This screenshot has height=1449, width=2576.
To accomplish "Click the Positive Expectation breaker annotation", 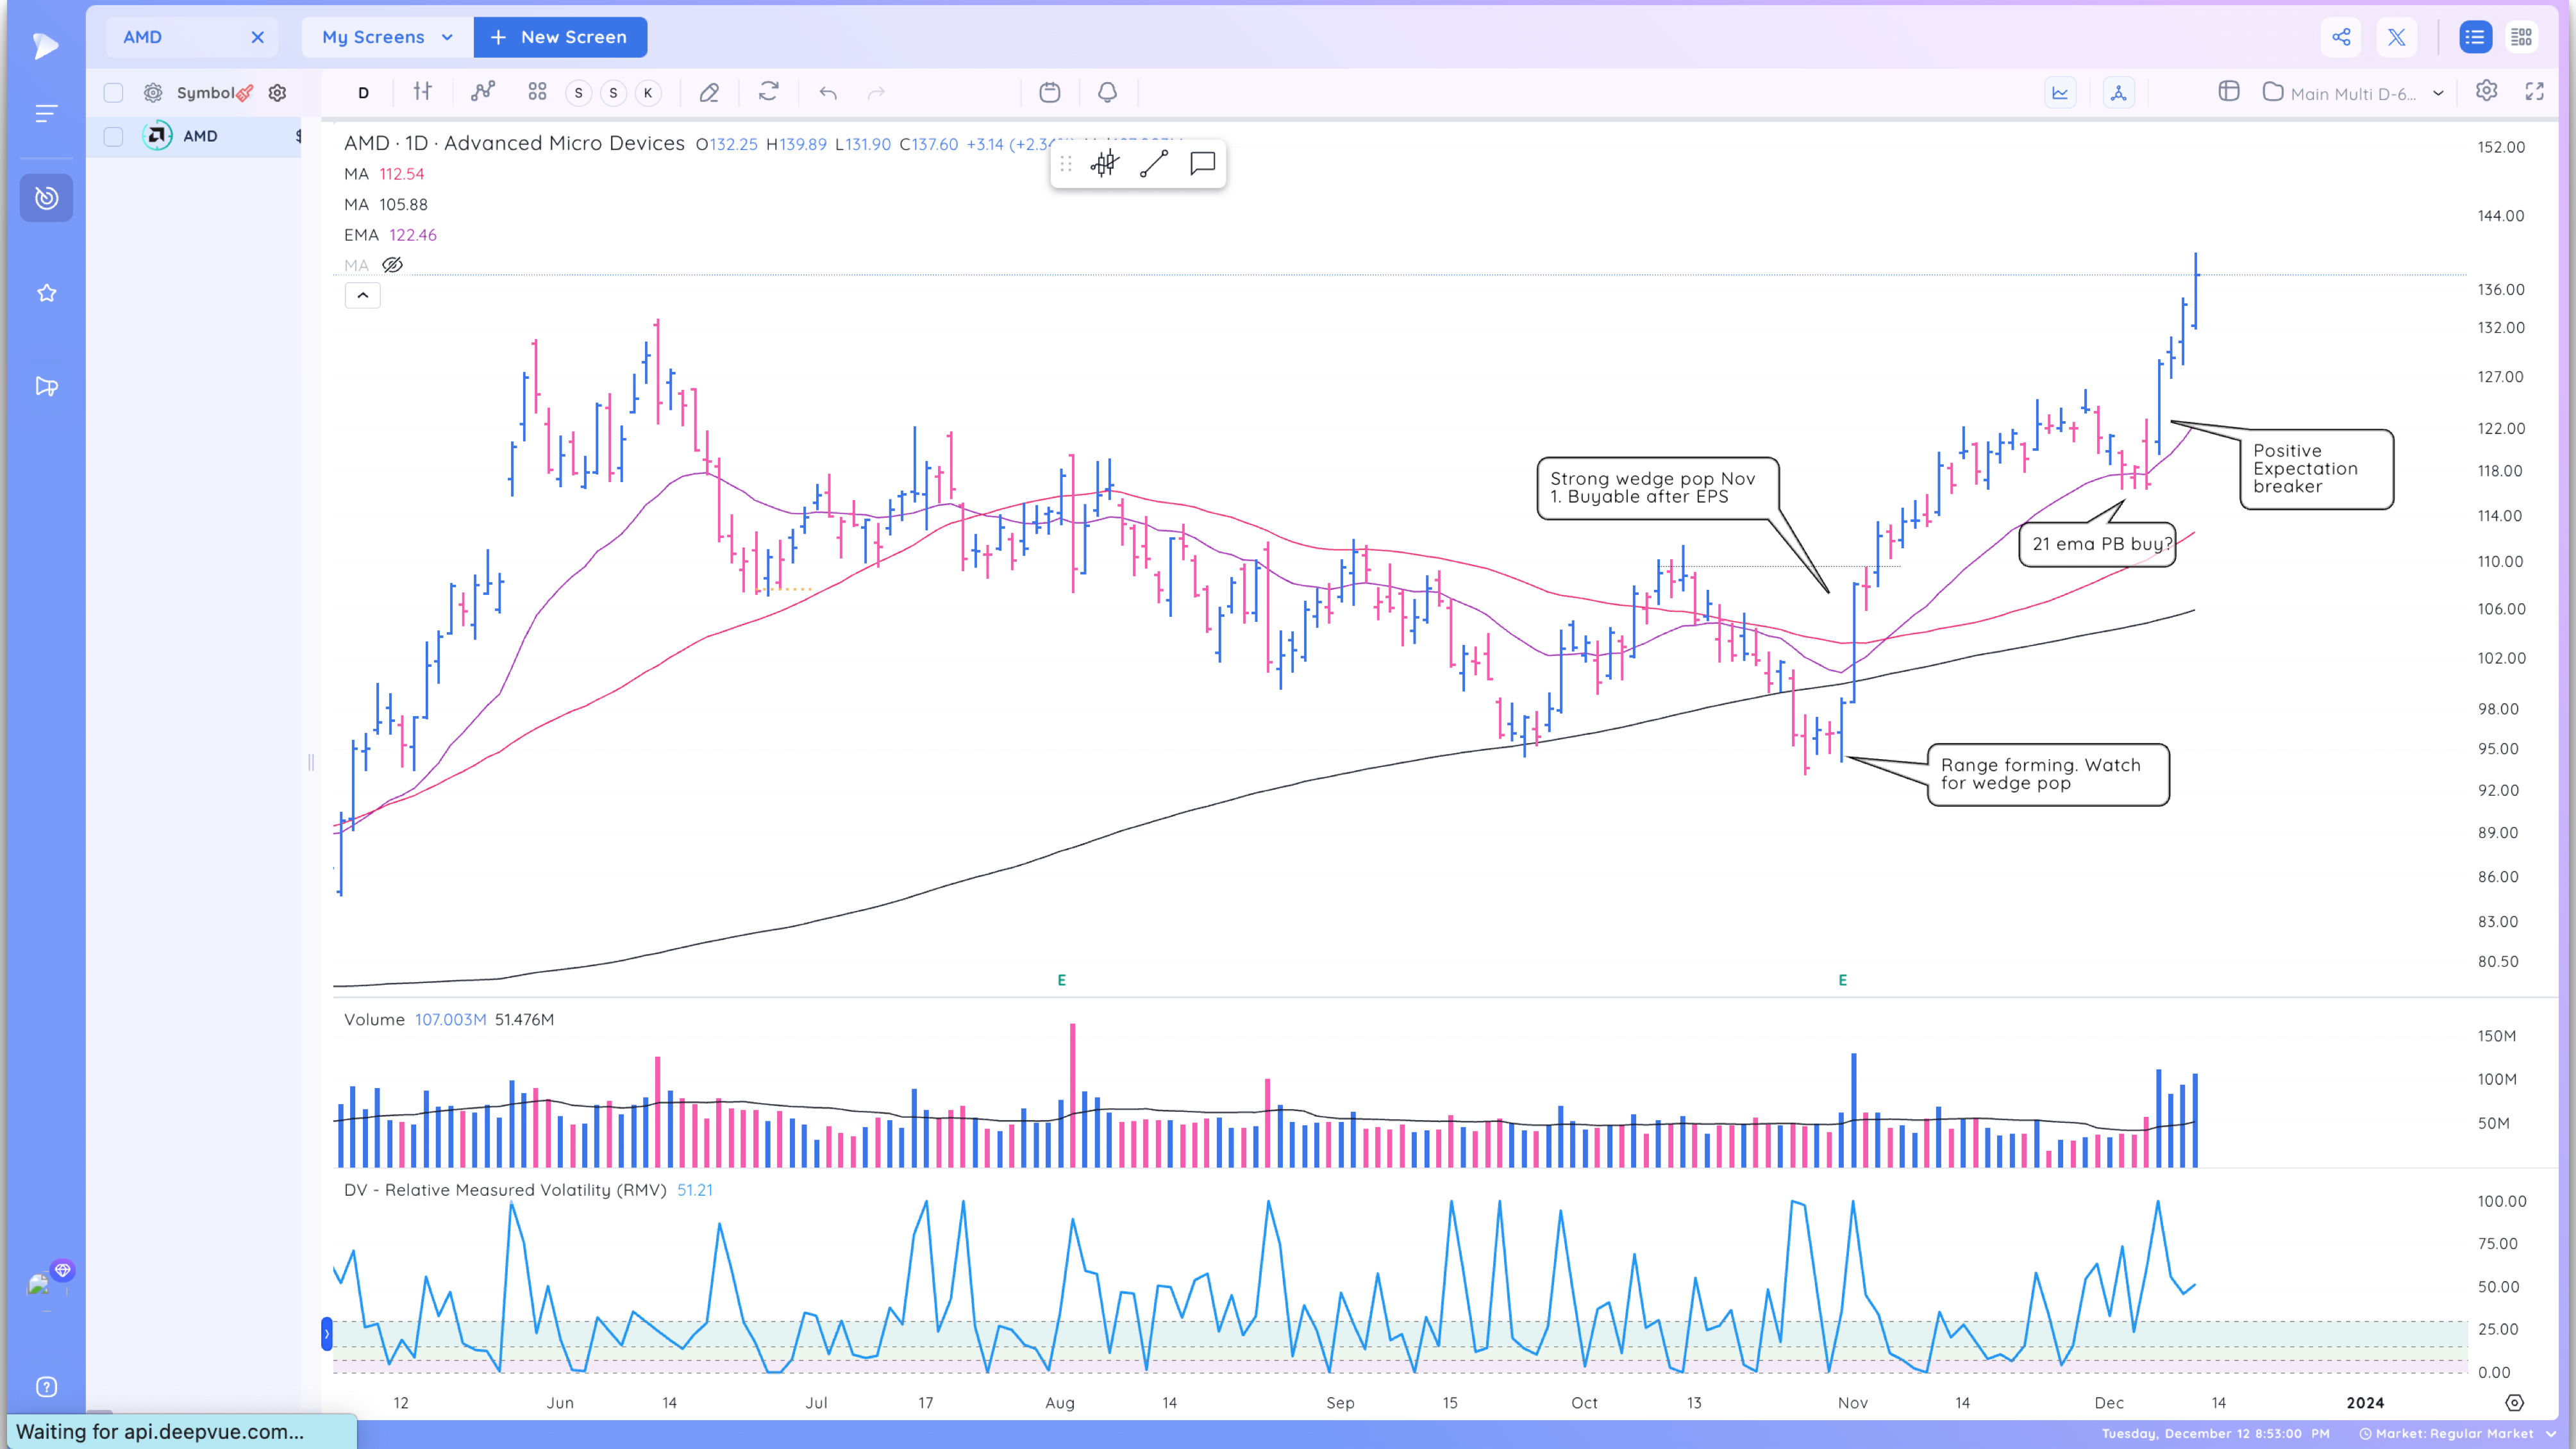I will click(x=2316, y=469).
